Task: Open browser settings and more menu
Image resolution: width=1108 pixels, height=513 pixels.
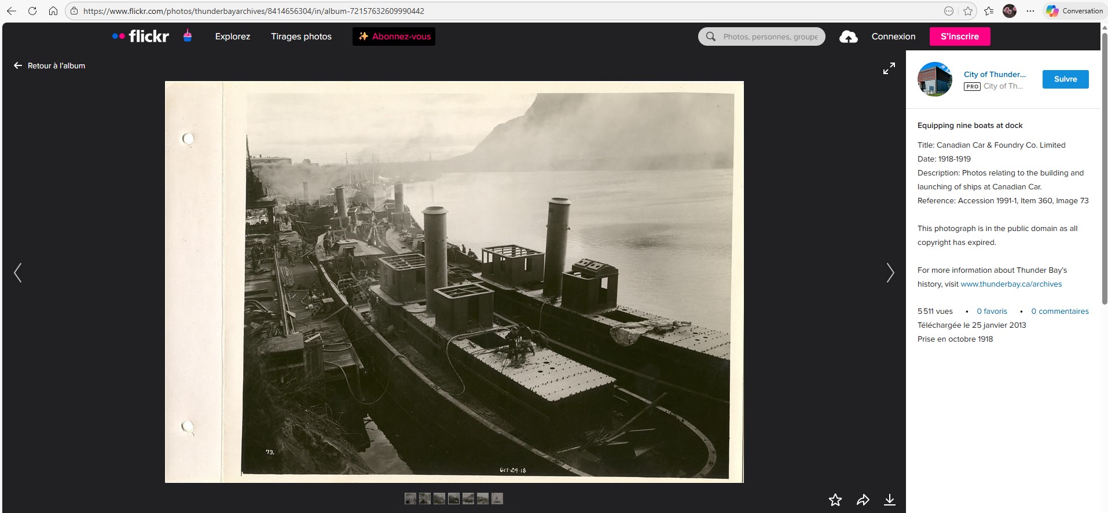Action: (1030, 11)
